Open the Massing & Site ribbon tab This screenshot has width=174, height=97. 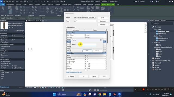coord(67,5)
